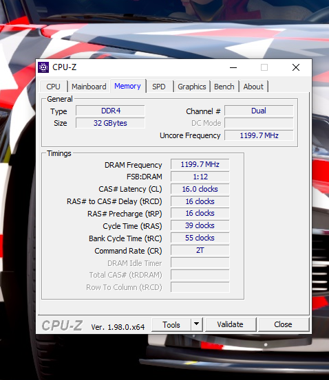329x380 pixels.
Task: Select the DRAM Frequency 1199.7 MHz value
Action: [x=200, y=164]
